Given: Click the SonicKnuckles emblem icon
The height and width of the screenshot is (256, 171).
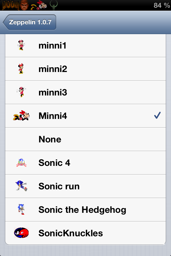Looking at the screenshot, I should click(21, 233).
